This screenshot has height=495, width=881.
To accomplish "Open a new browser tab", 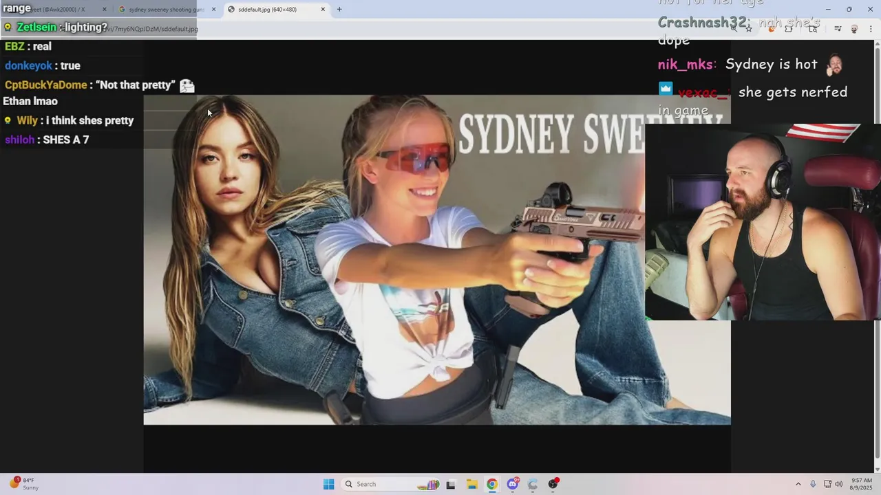I will (339, 10).
